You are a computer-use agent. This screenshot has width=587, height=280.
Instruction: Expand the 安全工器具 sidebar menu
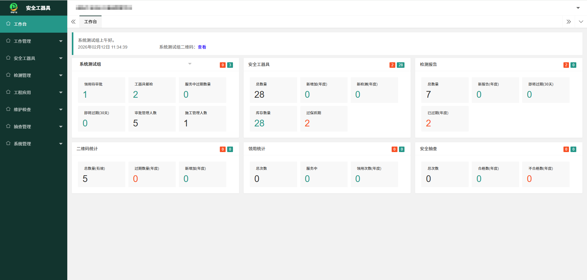(34, 58)
